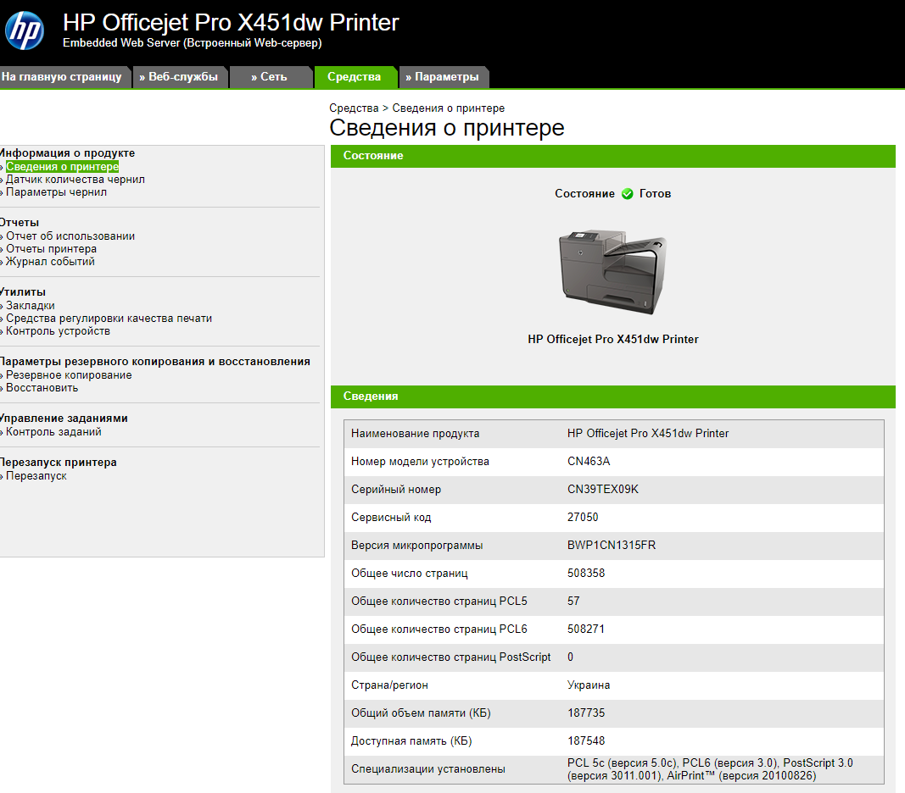Click total memory value 187735
This screenshot has height=793, width=905.
586,713
